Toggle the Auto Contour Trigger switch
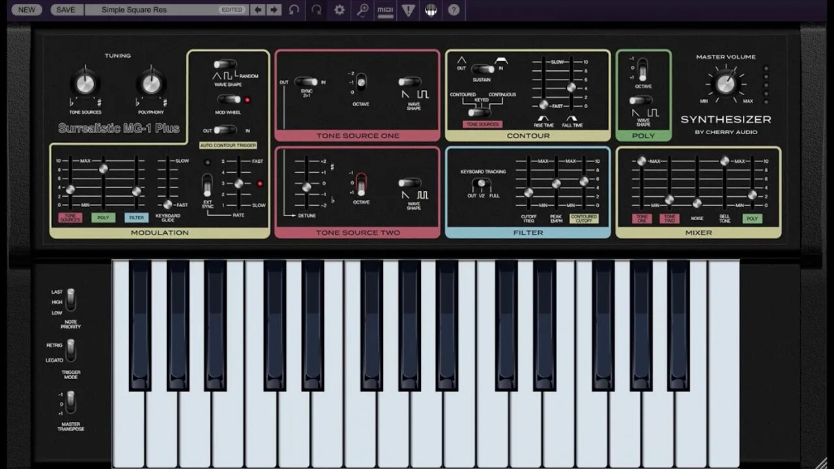Screen dimensions: 834x469 pos(225,130)
